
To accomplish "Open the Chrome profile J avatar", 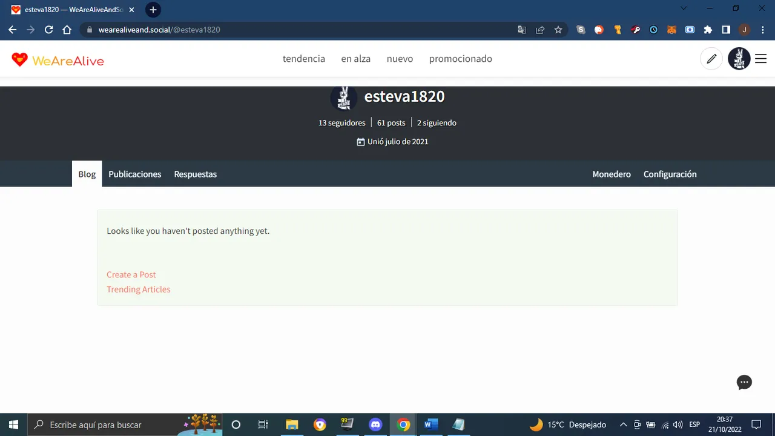I will [x=744, y=30].
